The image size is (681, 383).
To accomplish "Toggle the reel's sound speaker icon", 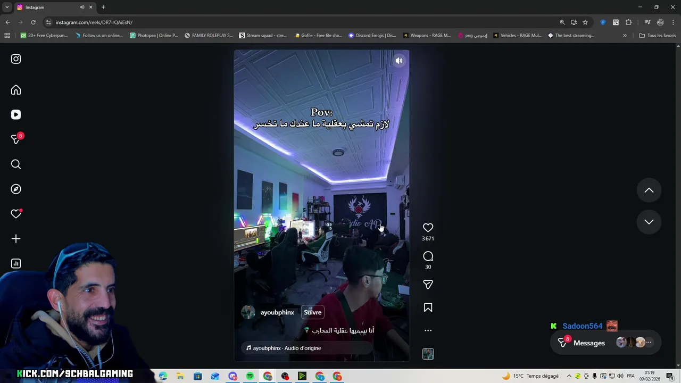I will coord(398,61).
